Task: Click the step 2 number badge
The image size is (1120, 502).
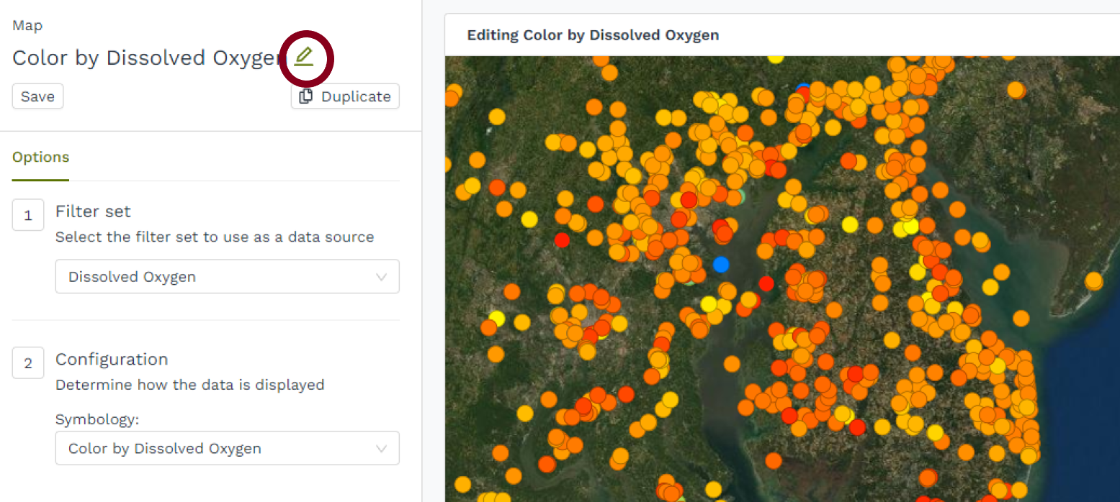Action: pos(28,363)
